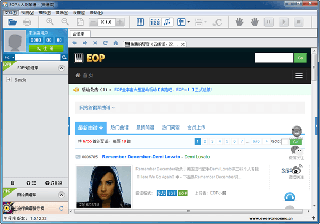Show the piano keyboard view
Viewport: 320px width, 224px height.
[x=141, y=22]
